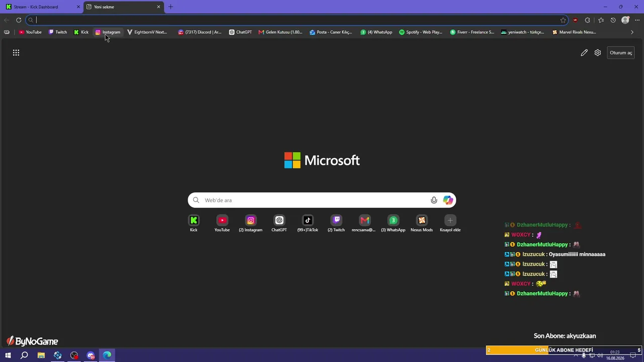Reload the current page
The width and height of the screenshot is (644, 362).
point(19,20)
